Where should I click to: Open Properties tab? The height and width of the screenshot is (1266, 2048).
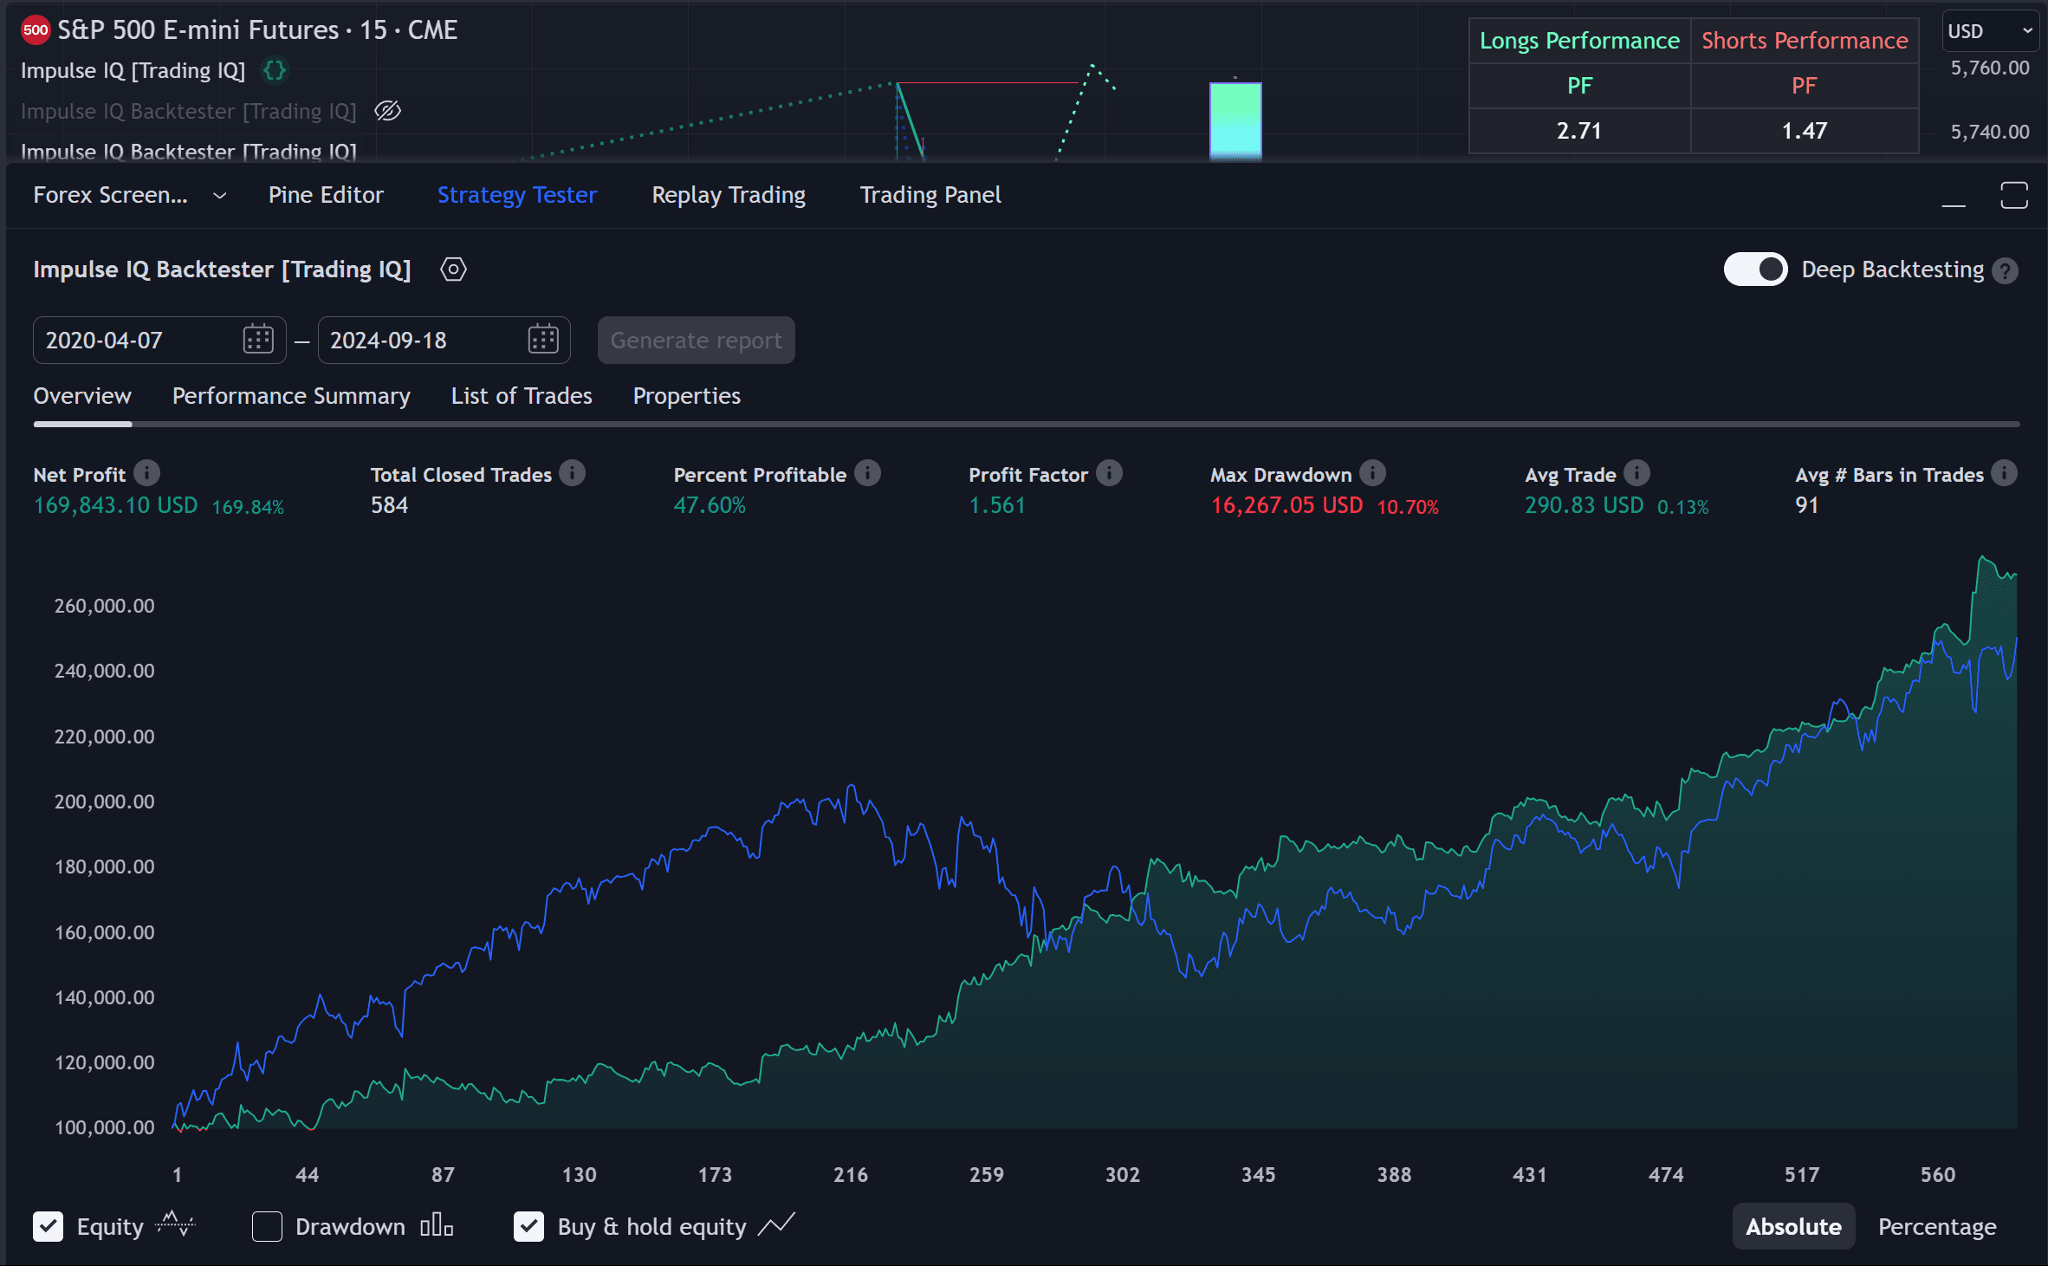[687, 396]
